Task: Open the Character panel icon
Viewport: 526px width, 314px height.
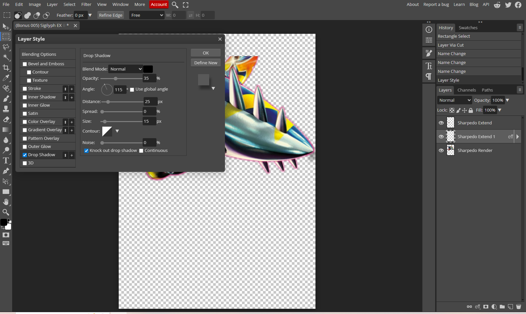Action: 429,66
